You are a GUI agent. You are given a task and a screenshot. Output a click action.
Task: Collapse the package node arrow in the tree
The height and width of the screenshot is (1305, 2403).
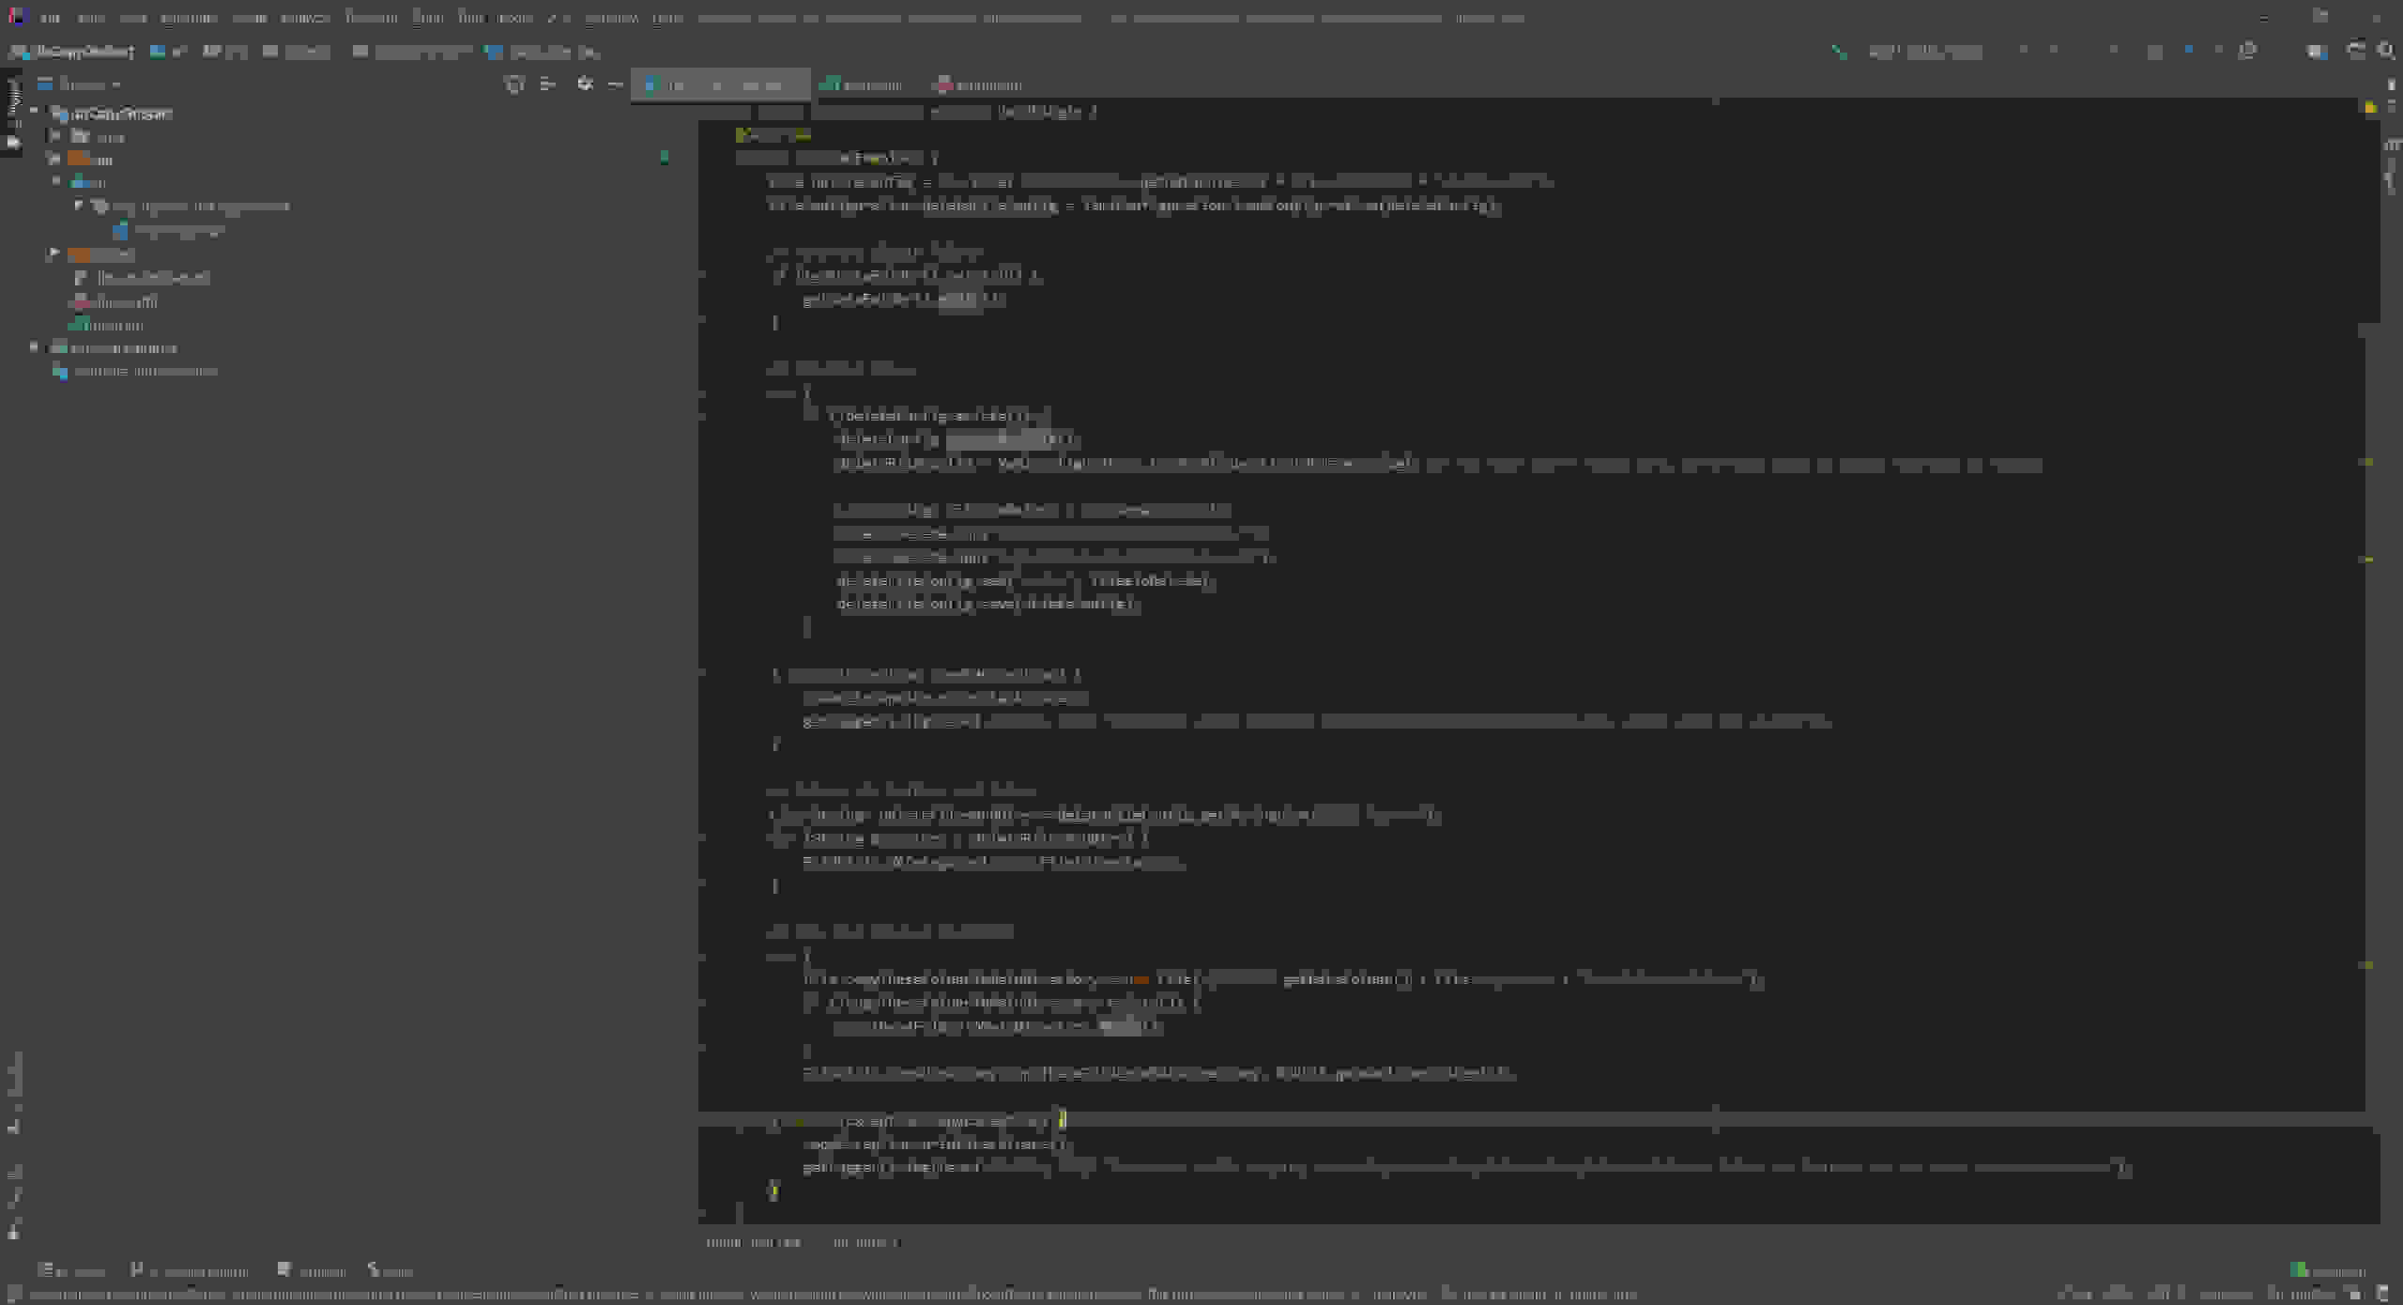79,206
